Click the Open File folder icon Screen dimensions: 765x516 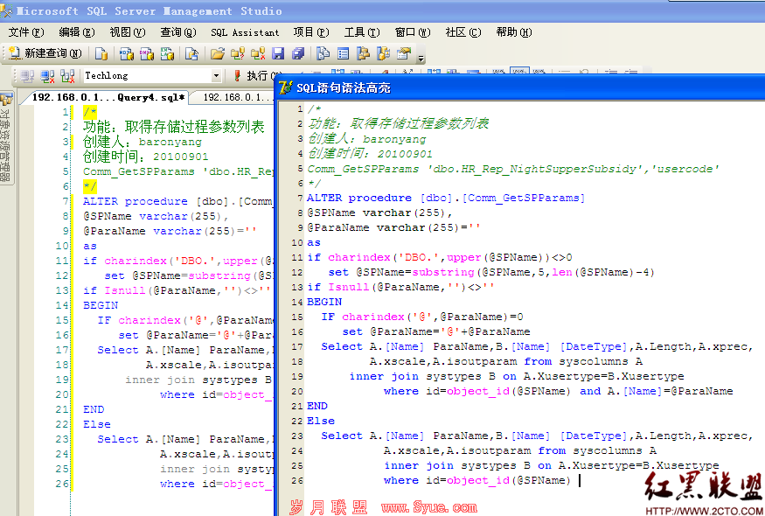(218, 53)
